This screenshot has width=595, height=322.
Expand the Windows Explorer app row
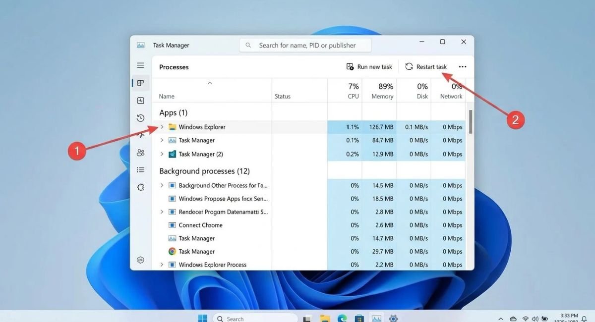pyautogui.click(x=162, y=127)
